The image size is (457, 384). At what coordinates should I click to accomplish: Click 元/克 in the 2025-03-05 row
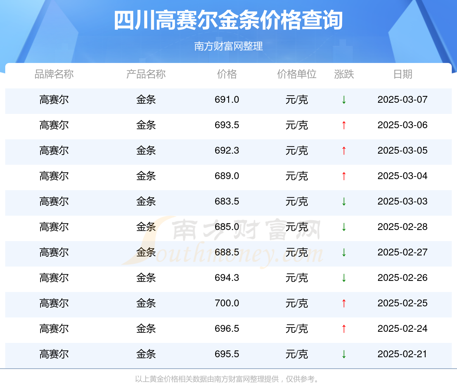pos(297,150)
